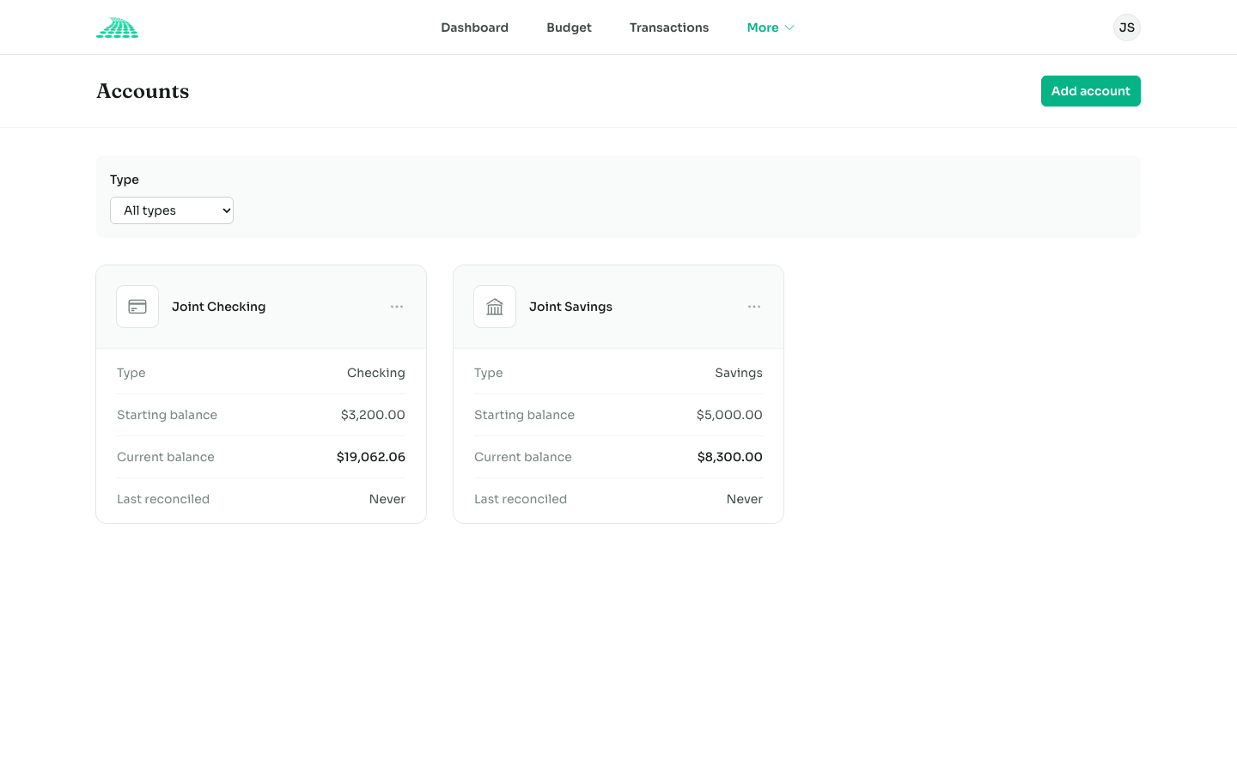
Task: Click Never in Joint Checking card
Action: coord(387,499)
